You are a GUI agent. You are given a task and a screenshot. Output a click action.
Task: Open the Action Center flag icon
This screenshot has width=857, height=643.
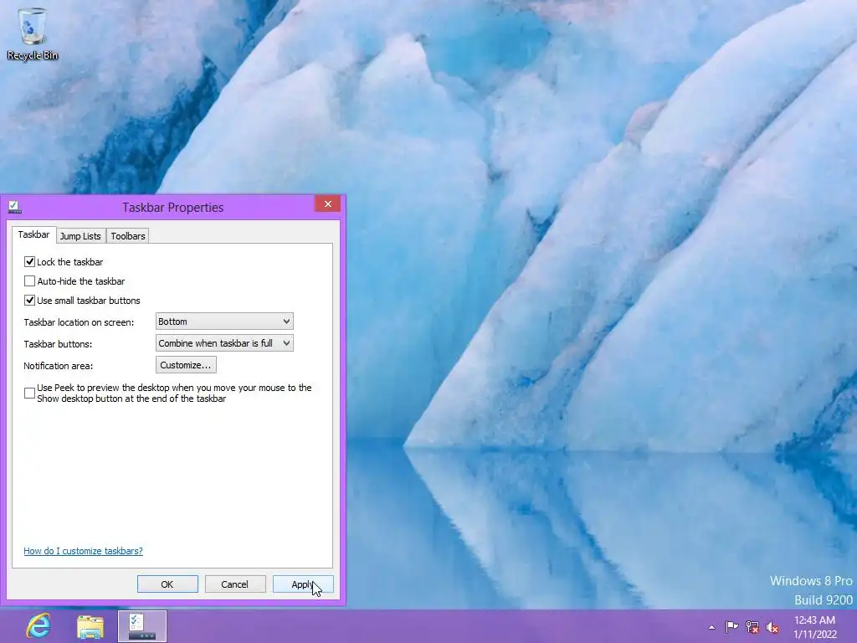coord(731,626)
